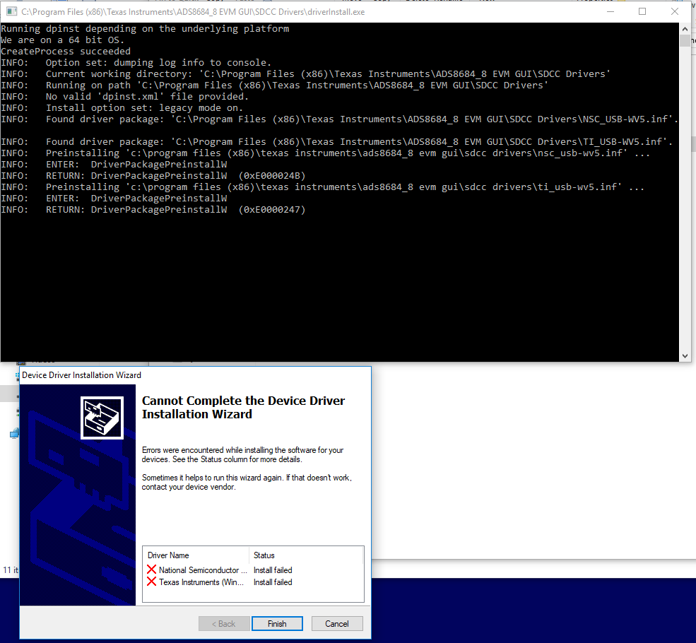This screenshot has height=643, width=696.
Task: Click the Driver Name column header
Action: pyautogui.click(x=196, y=555)
